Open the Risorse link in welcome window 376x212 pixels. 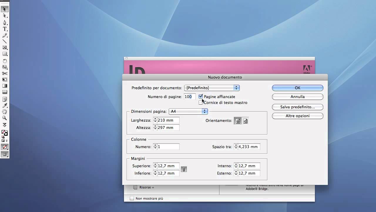(147, 187)
